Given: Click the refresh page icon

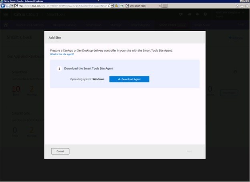Looking at the screenshot, I should click(x=122, y=6).
